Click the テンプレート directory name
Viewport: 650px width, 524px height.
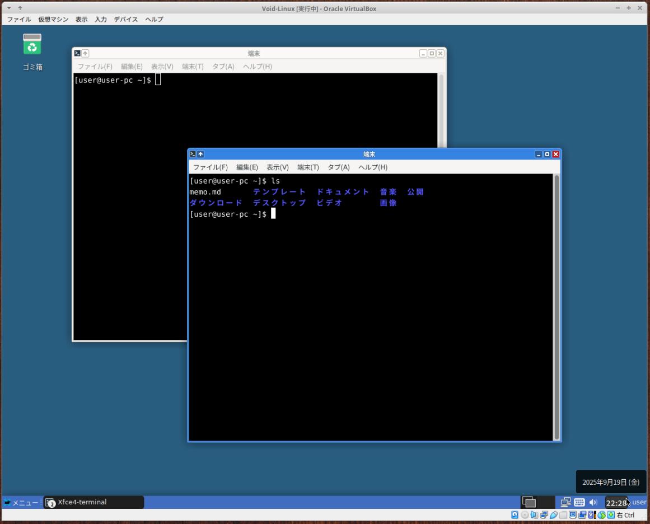pos(279,191)
